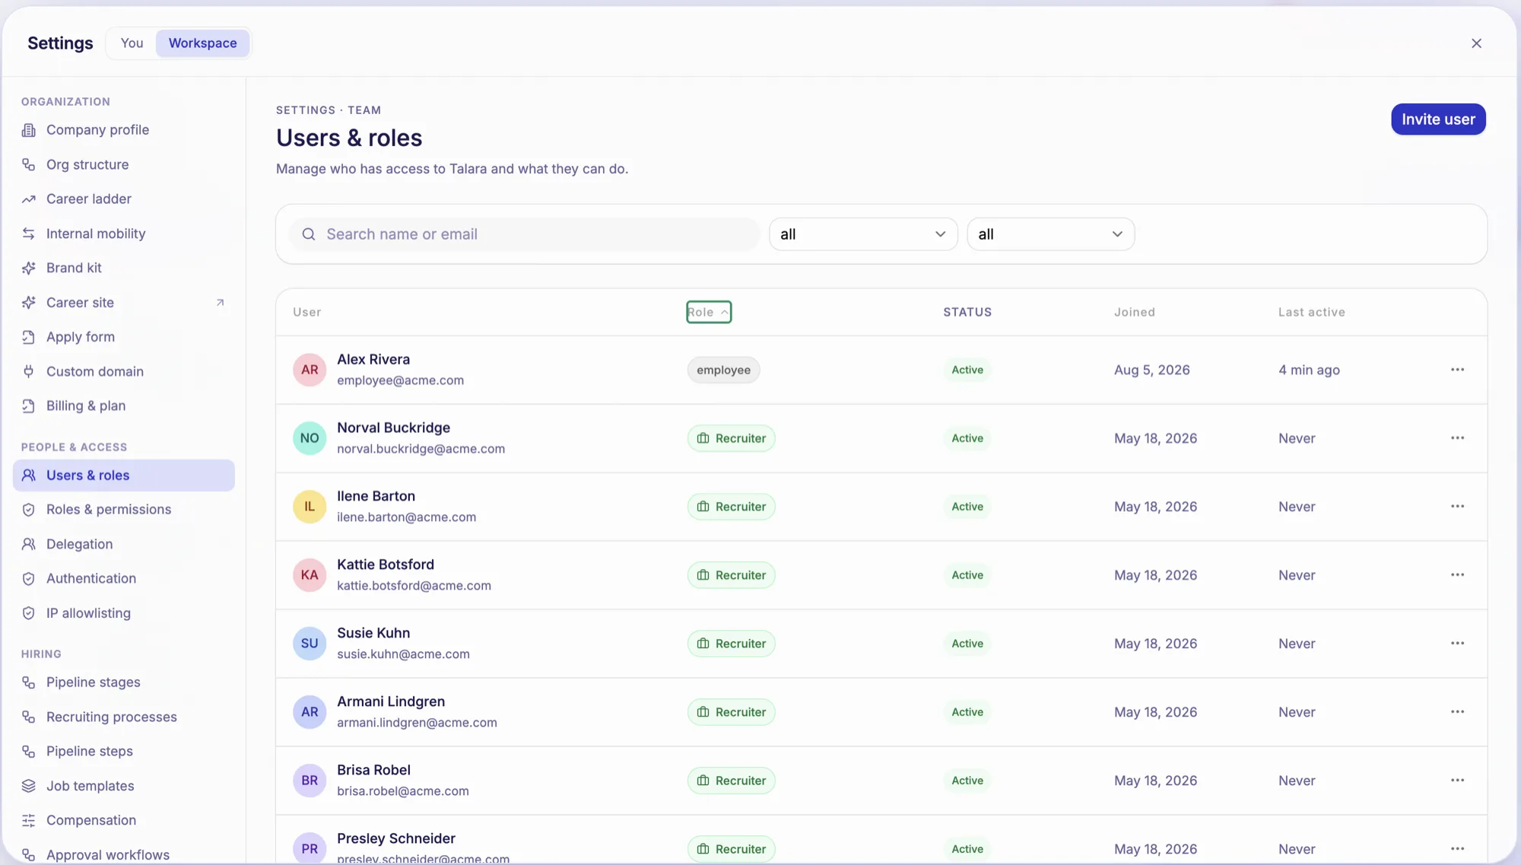Click the STATUS column header

pyautogui.click(x=967, y=312)
